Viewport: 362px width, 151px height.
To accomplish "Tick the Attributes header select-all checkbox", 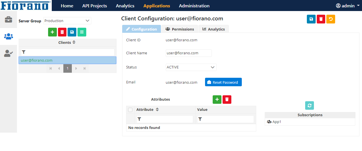I will tap(130, 110).
